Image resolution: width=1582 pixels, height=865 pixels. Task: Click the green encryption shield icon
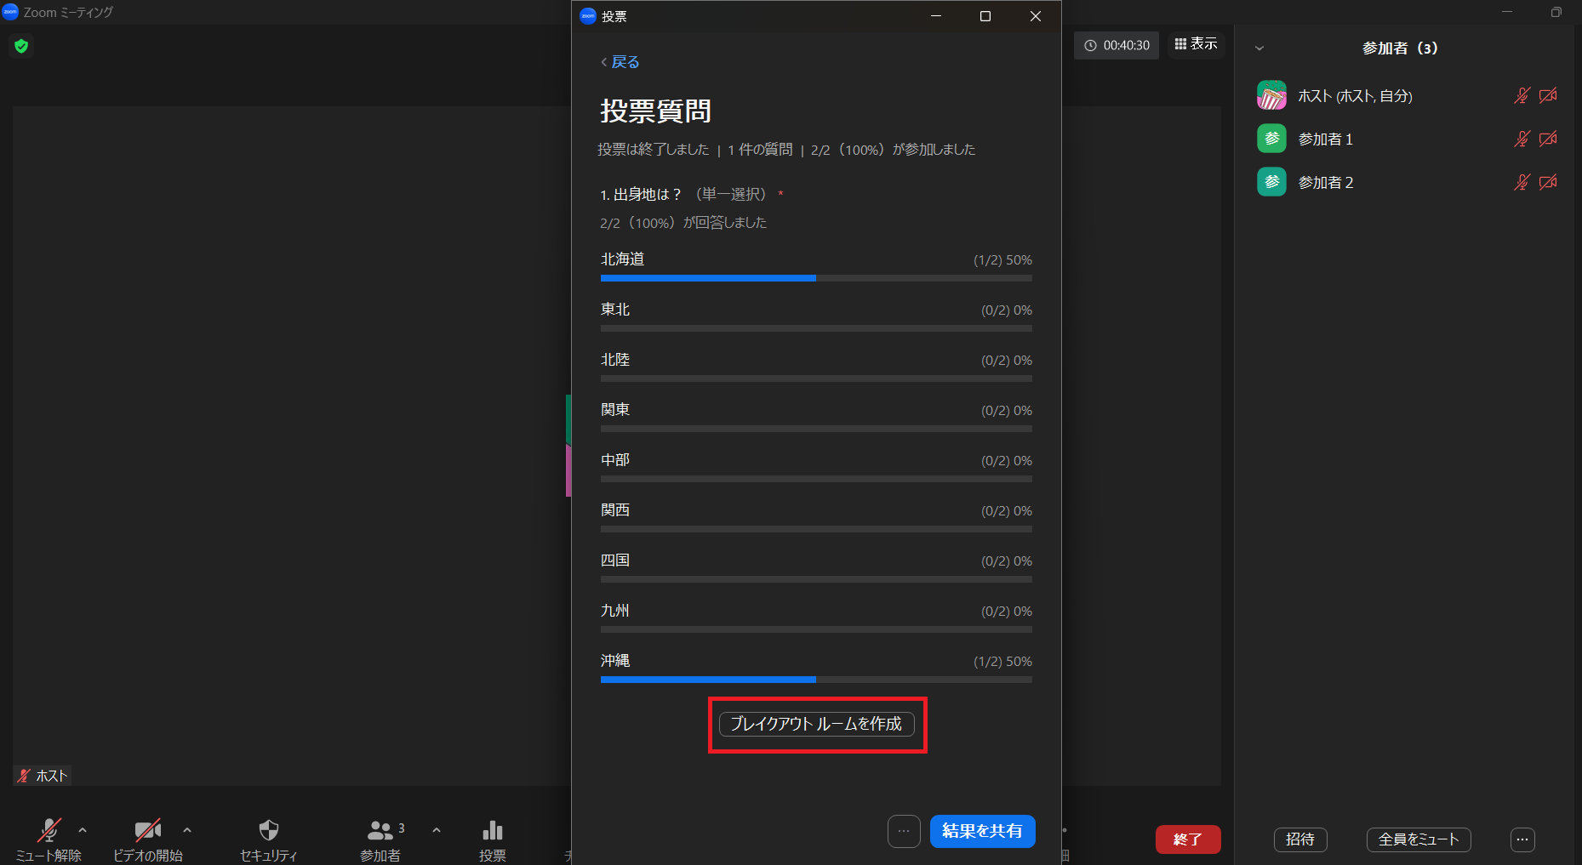point(21,46)
